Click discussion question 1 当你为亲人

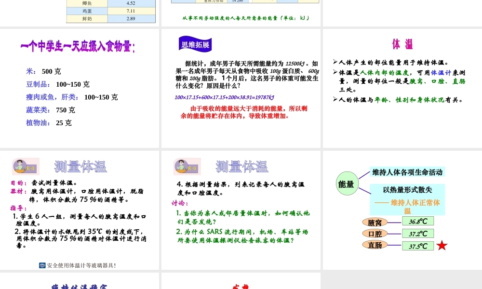(x=243, y=217)
